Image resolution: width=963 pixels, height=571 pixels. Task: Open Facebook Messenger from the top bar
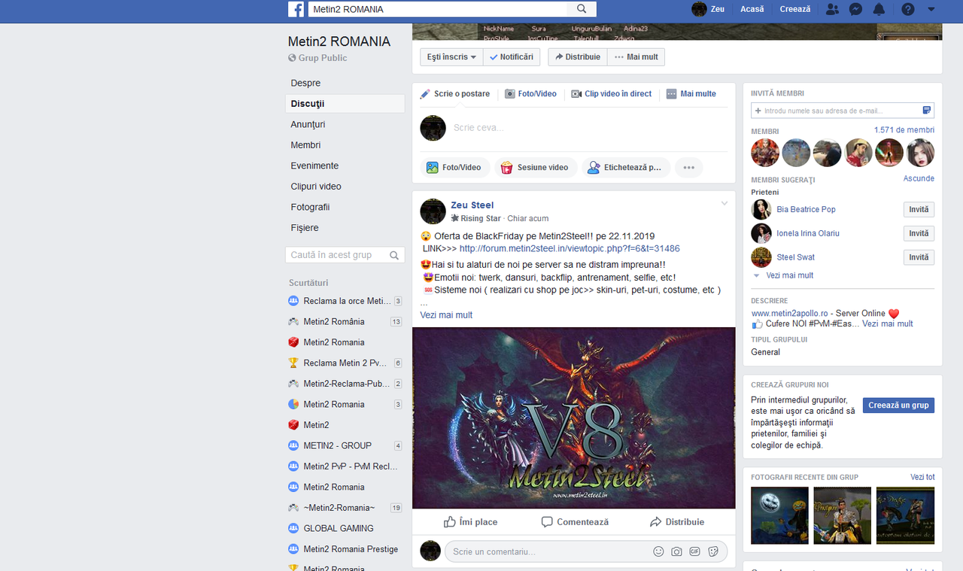[x=856, y=9]
